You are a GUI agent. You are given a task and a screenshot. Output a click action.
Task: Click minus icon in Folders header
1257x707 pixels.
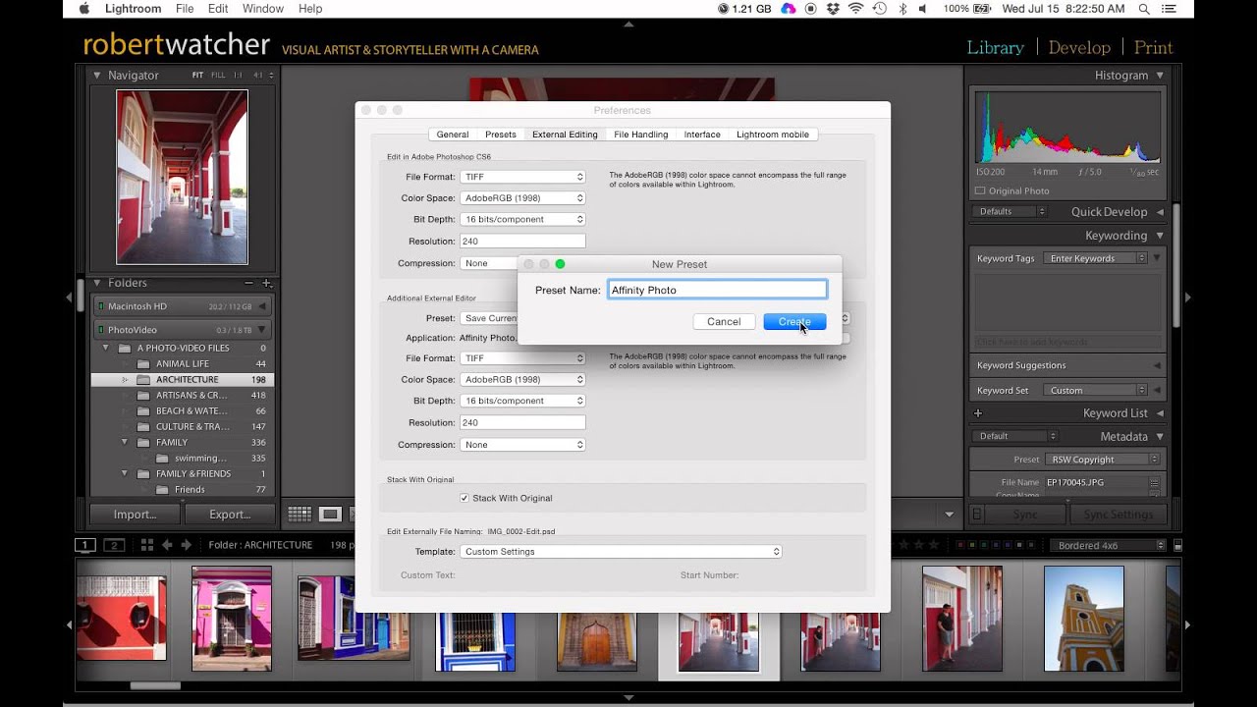coord(248,283)
